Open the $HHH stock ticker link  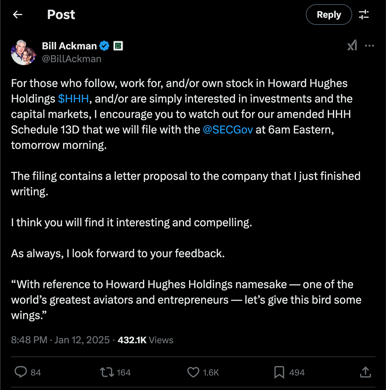[73, 99]
